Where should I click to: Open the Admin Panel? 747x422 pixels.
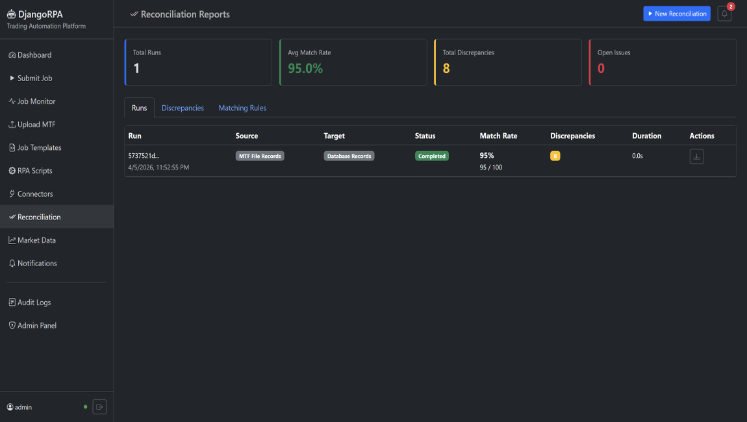36,326
